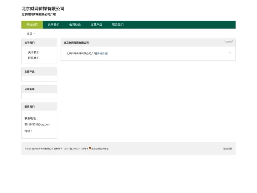Open the 营业执照公示信息 footer link
This screenshot has width=257, height=193.
pyautogui.click(x=100, y=149)
